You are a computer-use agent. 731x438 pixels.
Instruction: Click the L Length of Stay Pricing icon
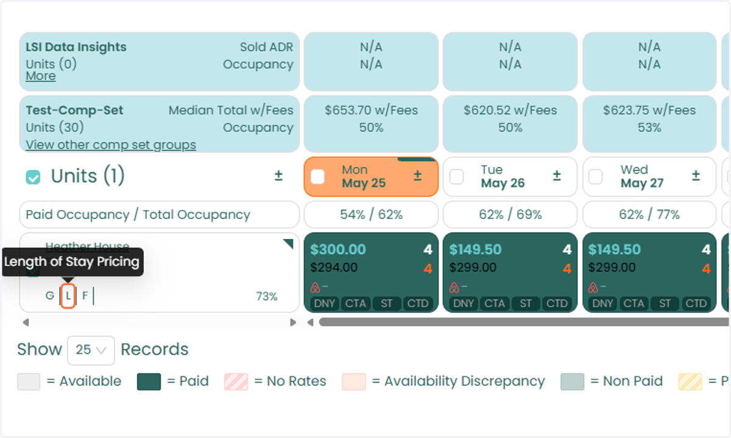69,296
